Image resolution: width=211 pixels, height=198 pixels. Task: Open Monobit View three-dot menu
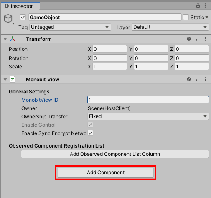pyautogui.click(x=206, y=79)
